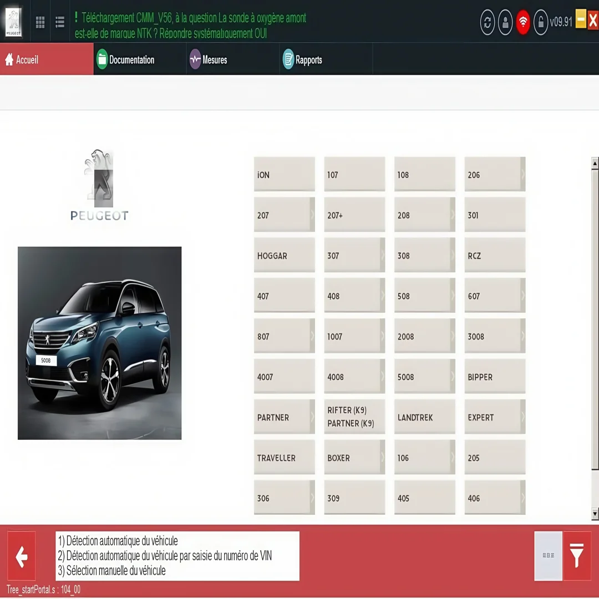
Task: Click the Peugeot application icon at top left
Action: (13, 22)
